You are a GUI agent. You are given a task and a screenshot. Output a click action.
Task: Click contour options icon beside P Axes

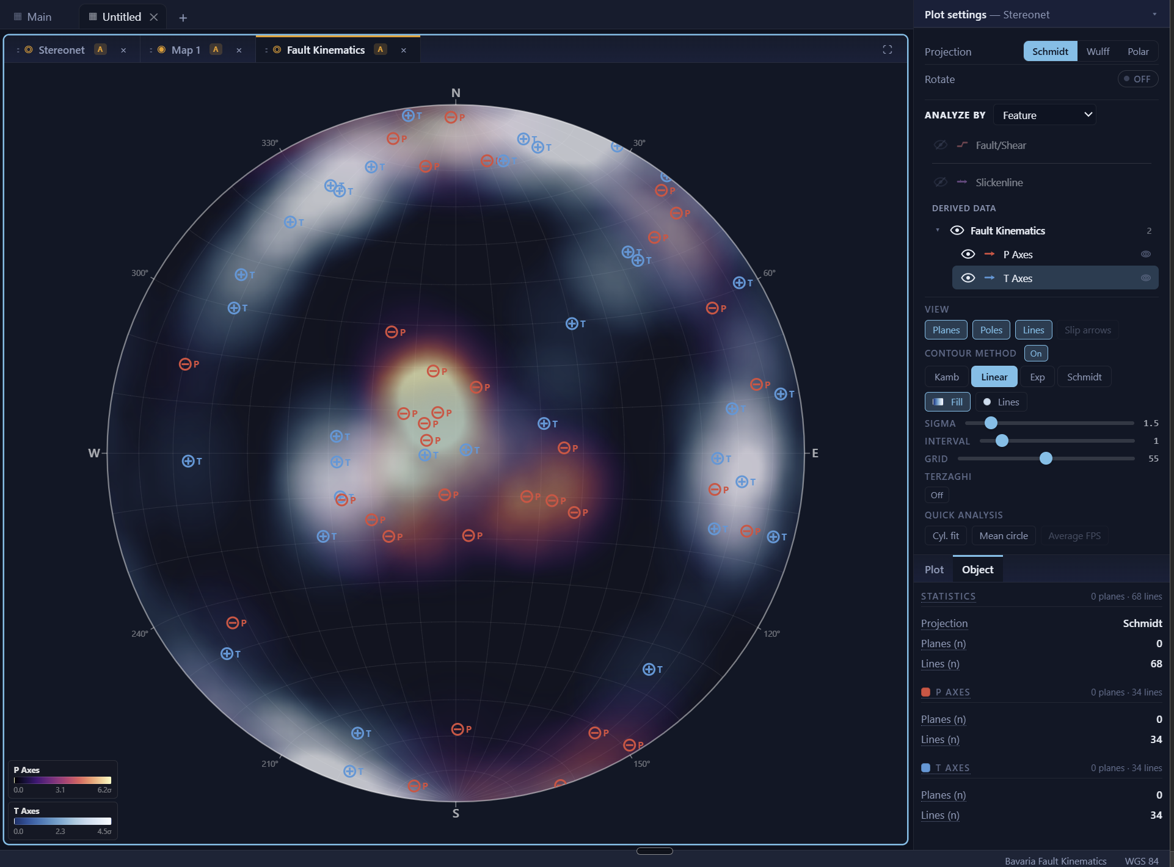[x=1146, y=254]
